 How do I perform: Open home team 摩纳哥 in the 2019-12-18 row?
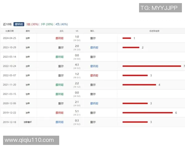[60, 122]
